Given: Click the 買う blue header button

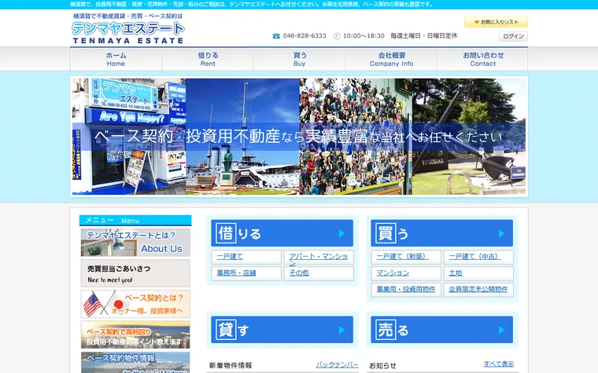Looking at the screenshot, I should [442, 233].
